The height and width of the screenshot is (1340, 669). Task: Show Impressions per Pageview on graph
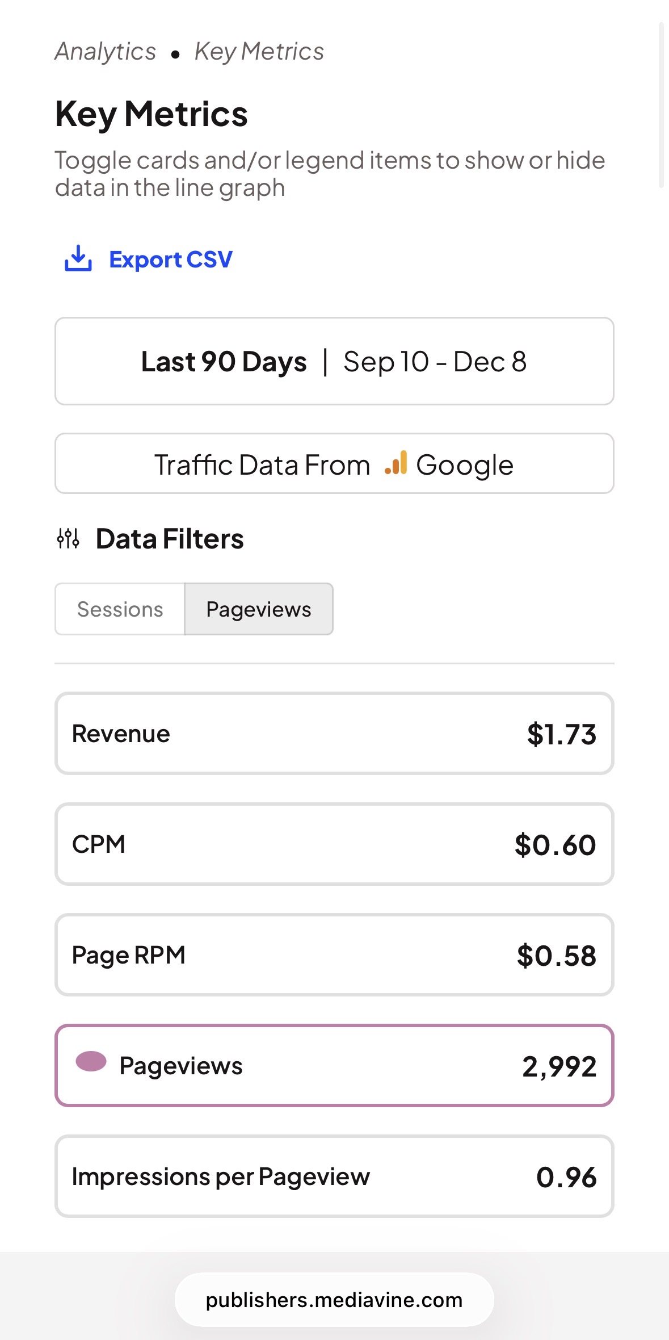click(x=334, y=1176)
